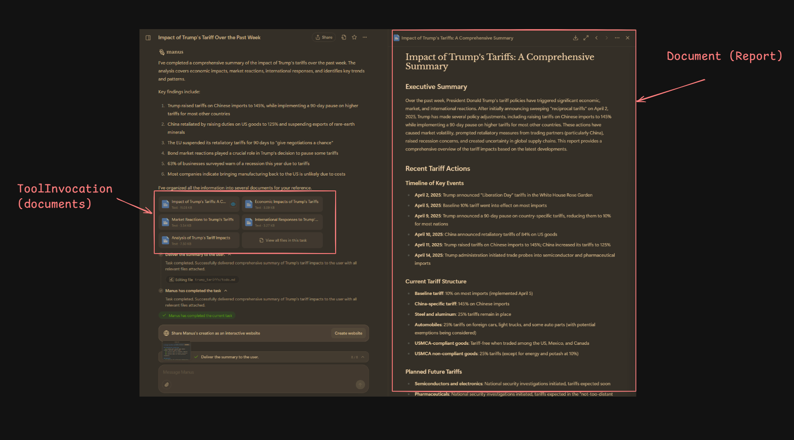Screen dimensions: 794x440
Task: Expand document viewer to fullscreen
Action: tap(586, 38)
